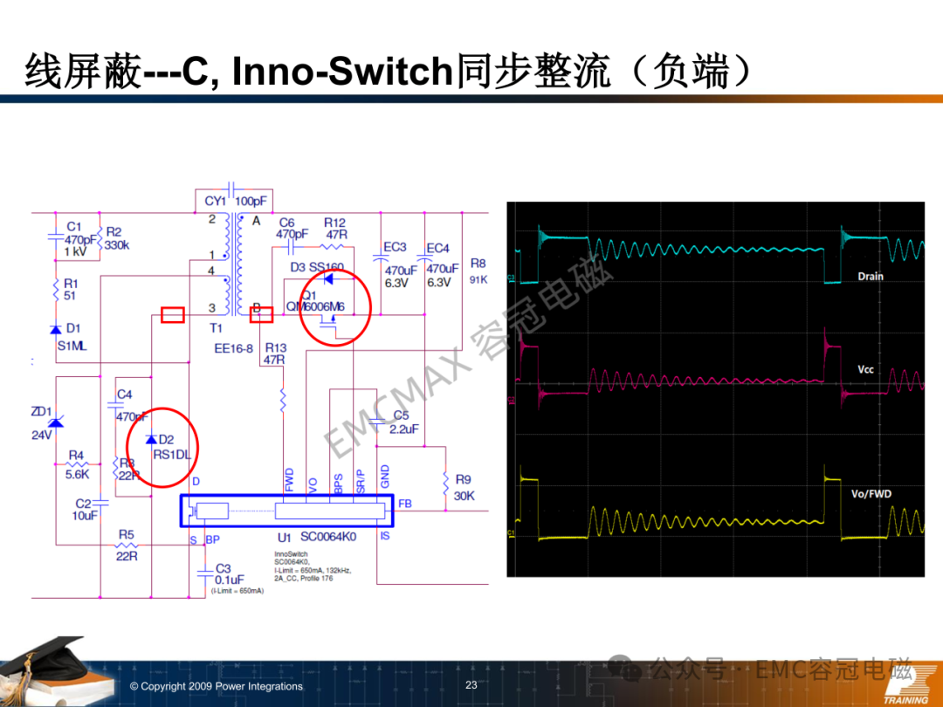The image size is (943, 707).
Task: Select the U1 SC0064K0 InnoSwitch chip block
Action: click(287, 511)
